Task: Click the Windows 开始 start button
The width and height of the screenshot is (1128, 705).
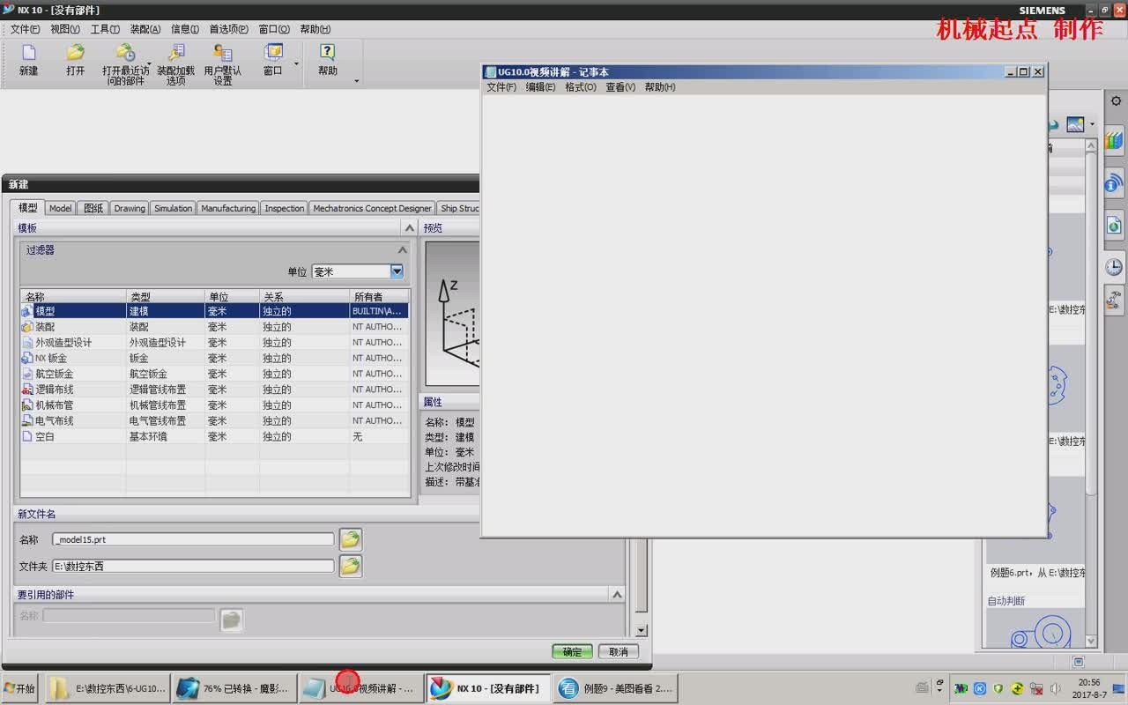Action: point(19,688)
